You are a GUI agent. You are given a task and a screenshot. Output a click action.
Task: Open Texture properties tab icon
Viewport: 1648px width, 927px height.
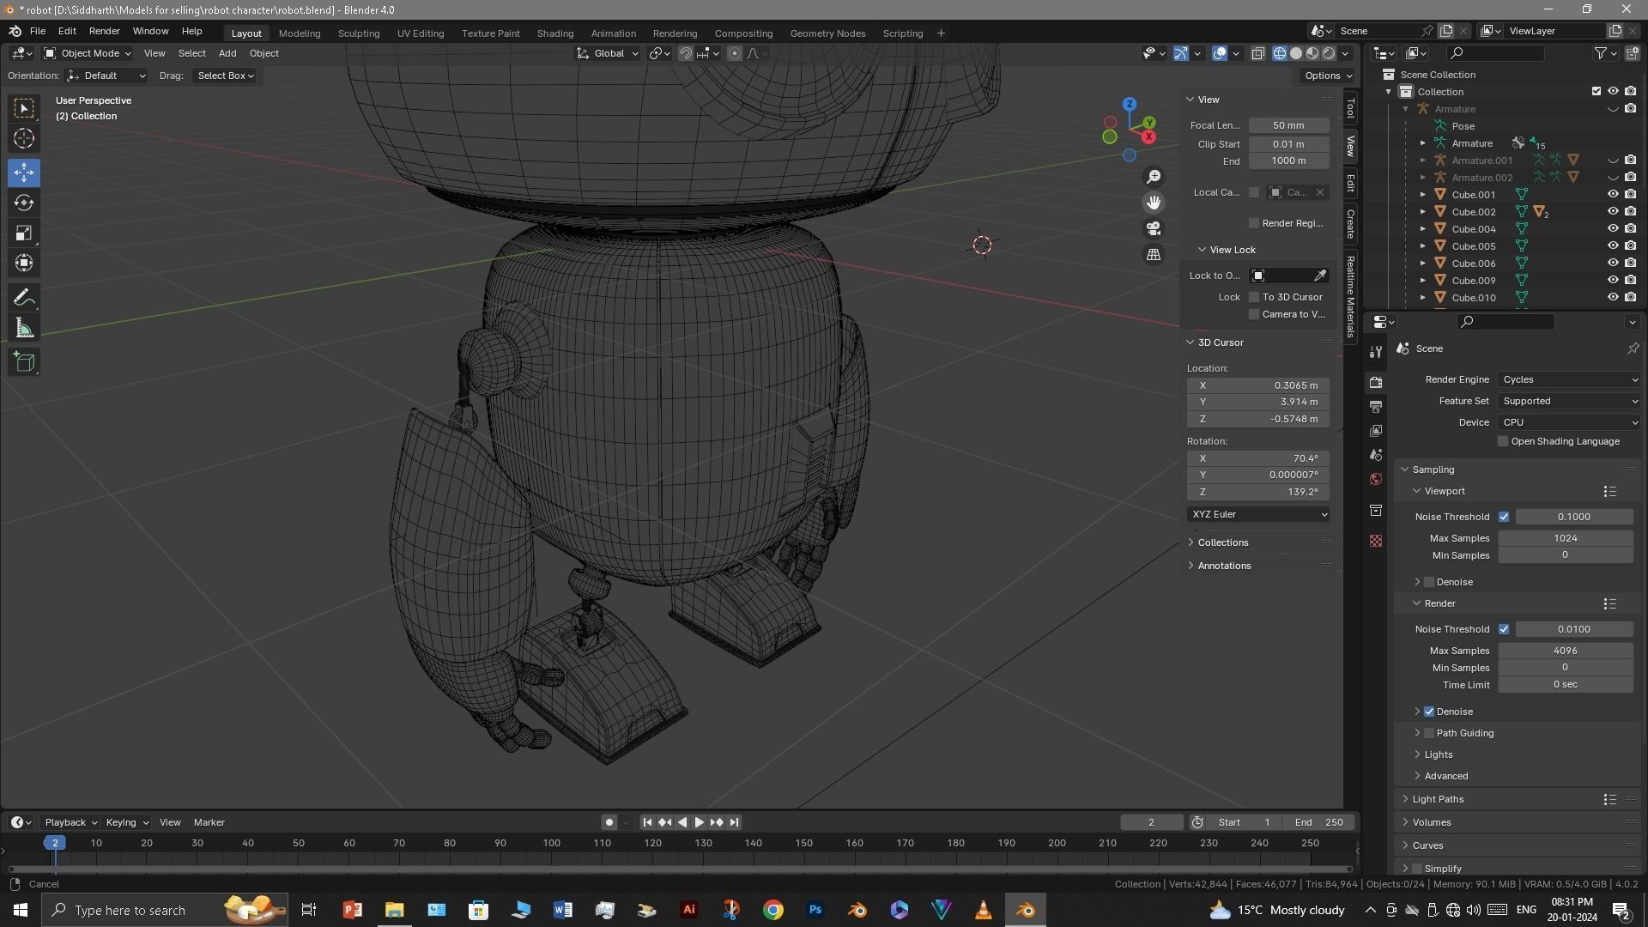pos(1376,541)
